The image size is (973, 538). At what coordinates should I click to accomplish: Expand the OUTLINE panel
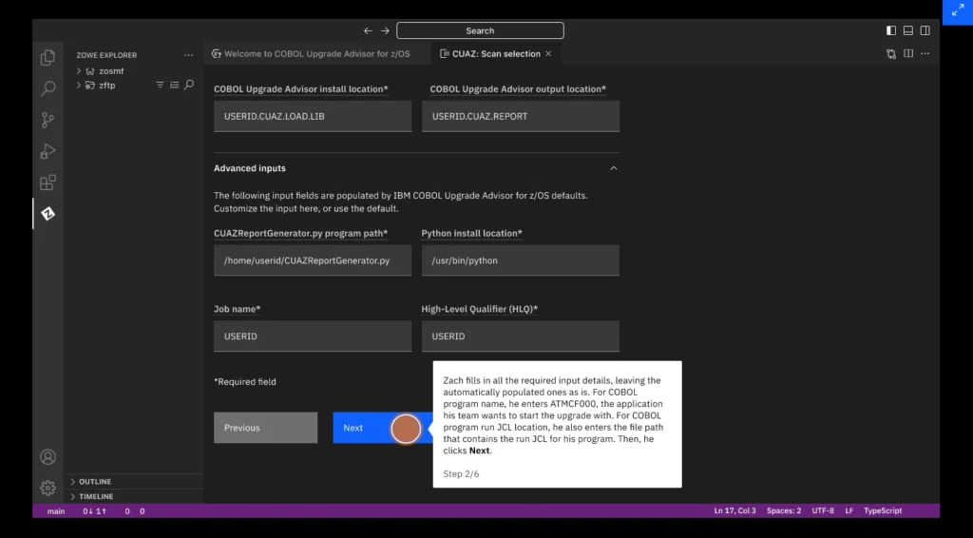click(x=95, y=482)
